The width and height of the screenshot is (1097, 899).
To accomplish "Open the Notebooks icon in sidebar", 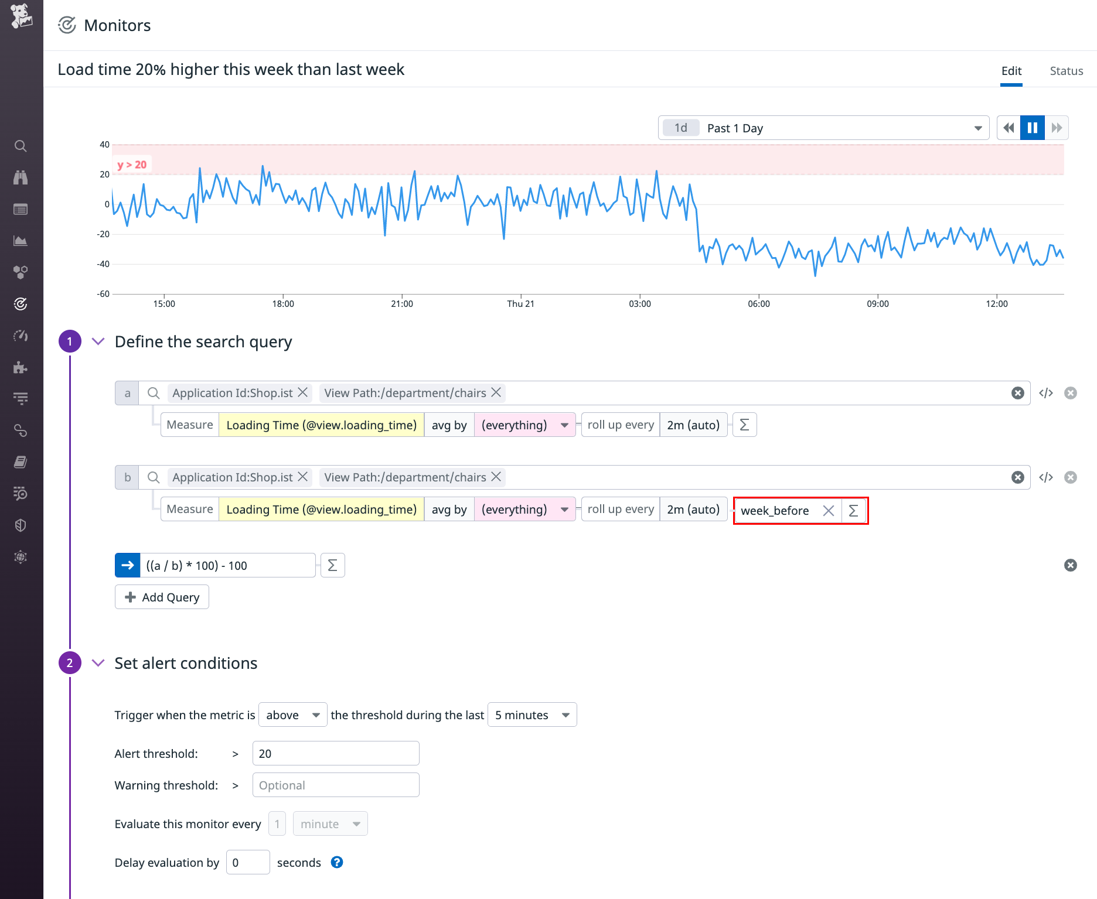I will 21,462.
